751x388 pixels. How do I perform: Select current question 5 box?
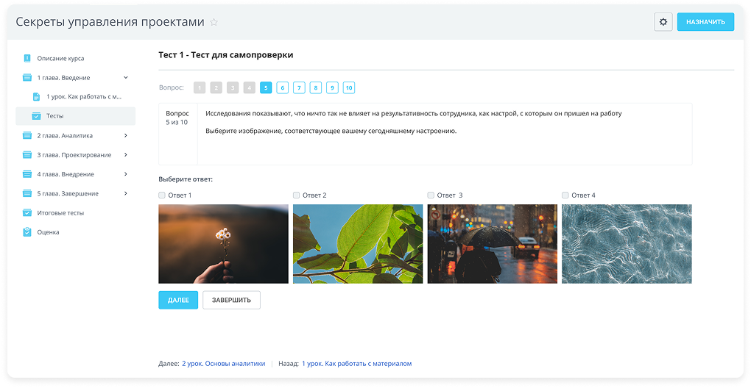pos(266,87)
